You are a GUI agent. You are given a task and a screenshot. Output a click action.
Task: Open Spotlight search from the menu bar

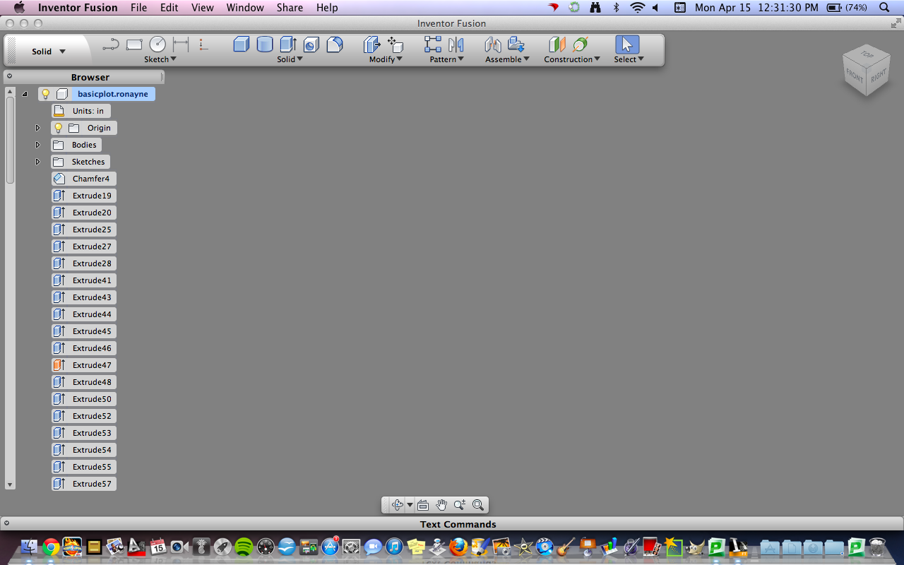(883, 8)
